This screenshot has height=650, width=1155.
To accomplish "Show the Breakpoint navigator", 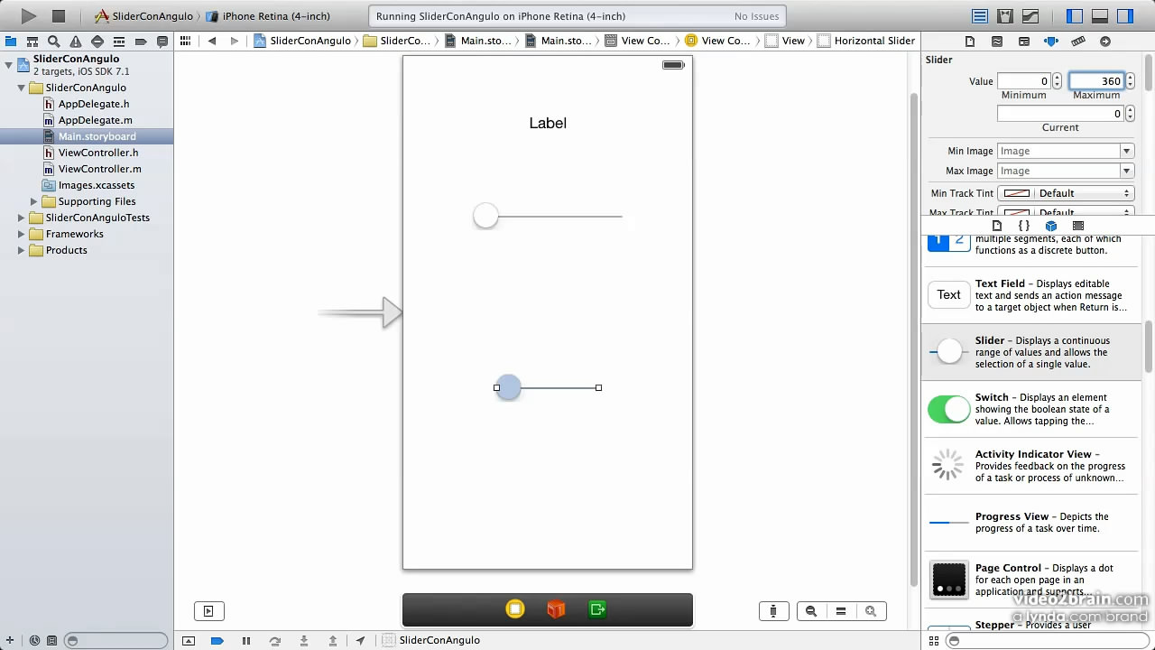I will (141, 42).
